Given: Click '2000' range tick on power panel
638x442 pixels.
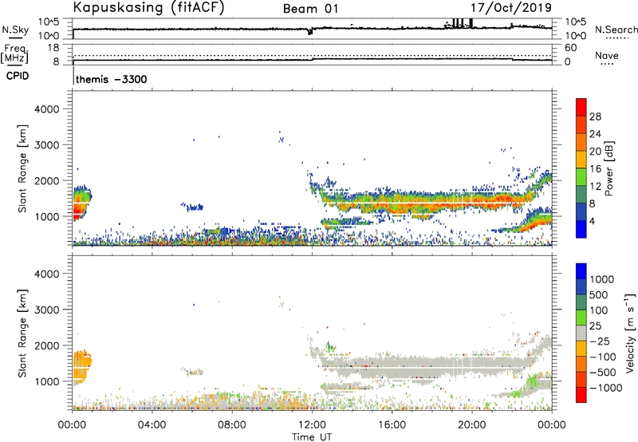Looking at the screenshot, I should coord(47,180).
